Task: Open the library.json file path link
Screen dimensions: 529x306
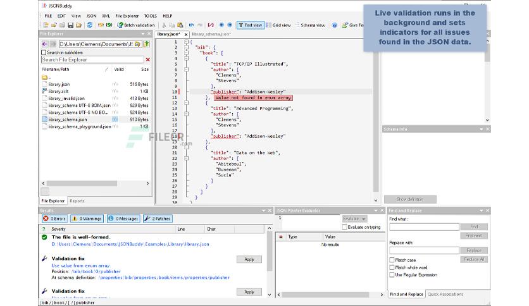Action: pos(130,244)
